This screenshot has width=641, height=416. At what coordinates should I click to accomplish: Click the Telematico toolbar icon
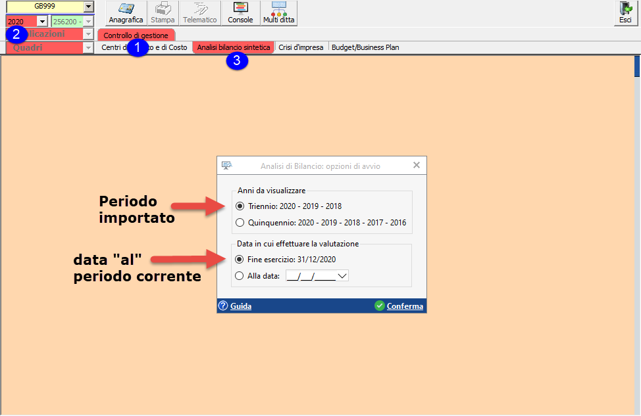(200, 9)
